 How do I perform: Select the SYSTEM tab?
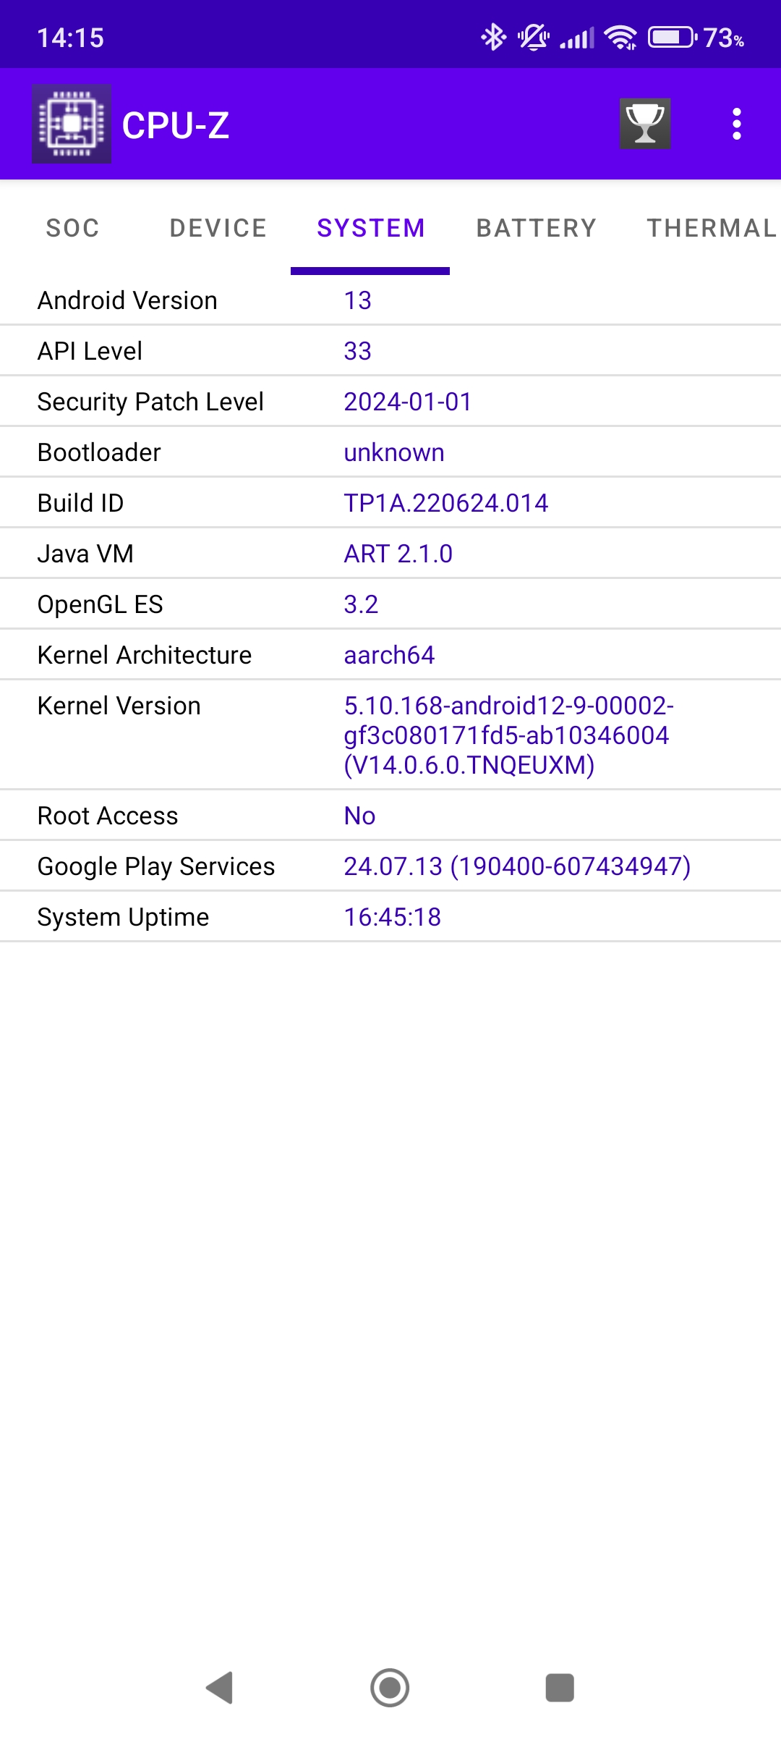pos(370,228)
